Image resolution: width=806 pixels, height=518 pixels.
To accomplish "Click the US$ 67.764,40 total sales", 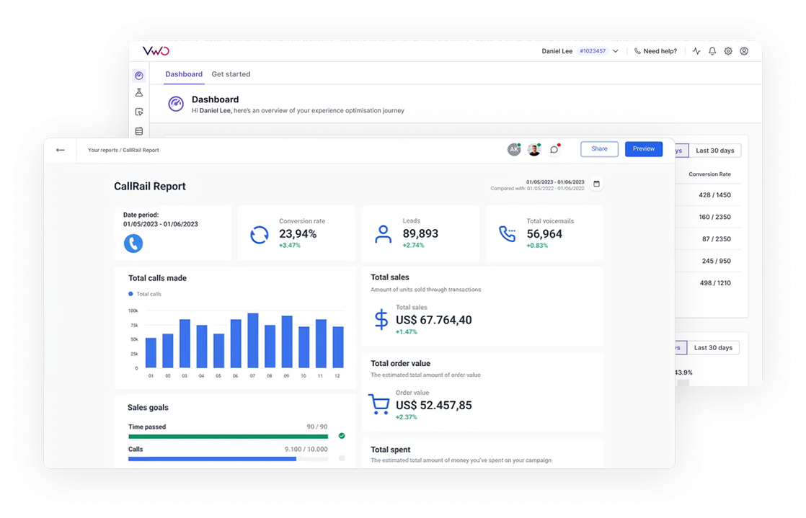I will pos(433,320).
